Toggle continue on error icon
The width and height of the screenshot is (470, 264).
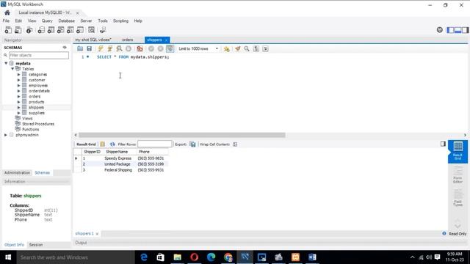(140, 48)
